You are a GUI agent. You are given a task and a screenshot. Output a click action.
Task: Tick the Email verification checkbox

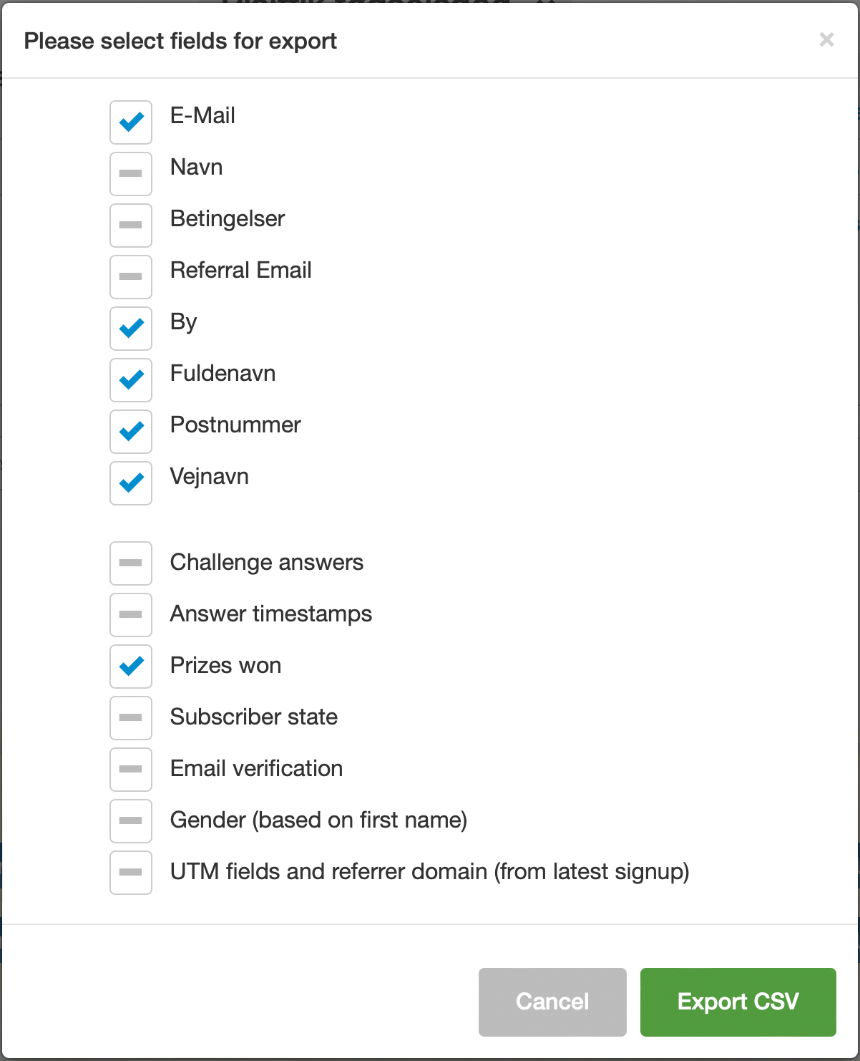pyautogui.click(x=131, y=770)
